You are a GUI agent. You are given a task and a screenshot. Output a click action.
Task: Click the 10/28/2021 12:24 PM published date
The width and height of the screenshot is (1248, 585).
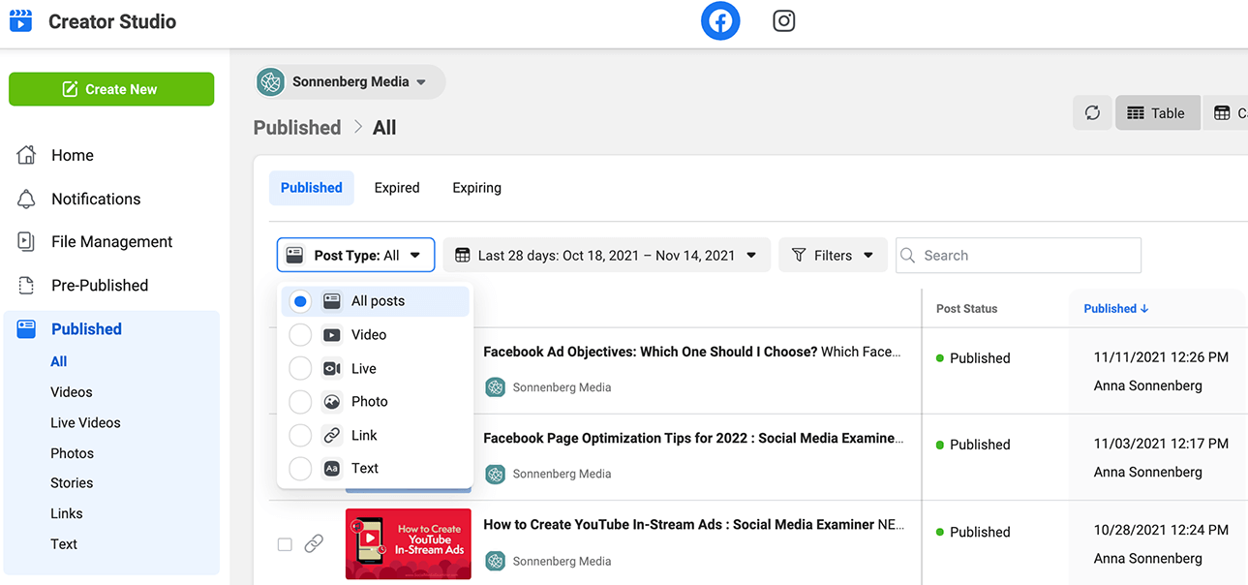(1161, 530)
